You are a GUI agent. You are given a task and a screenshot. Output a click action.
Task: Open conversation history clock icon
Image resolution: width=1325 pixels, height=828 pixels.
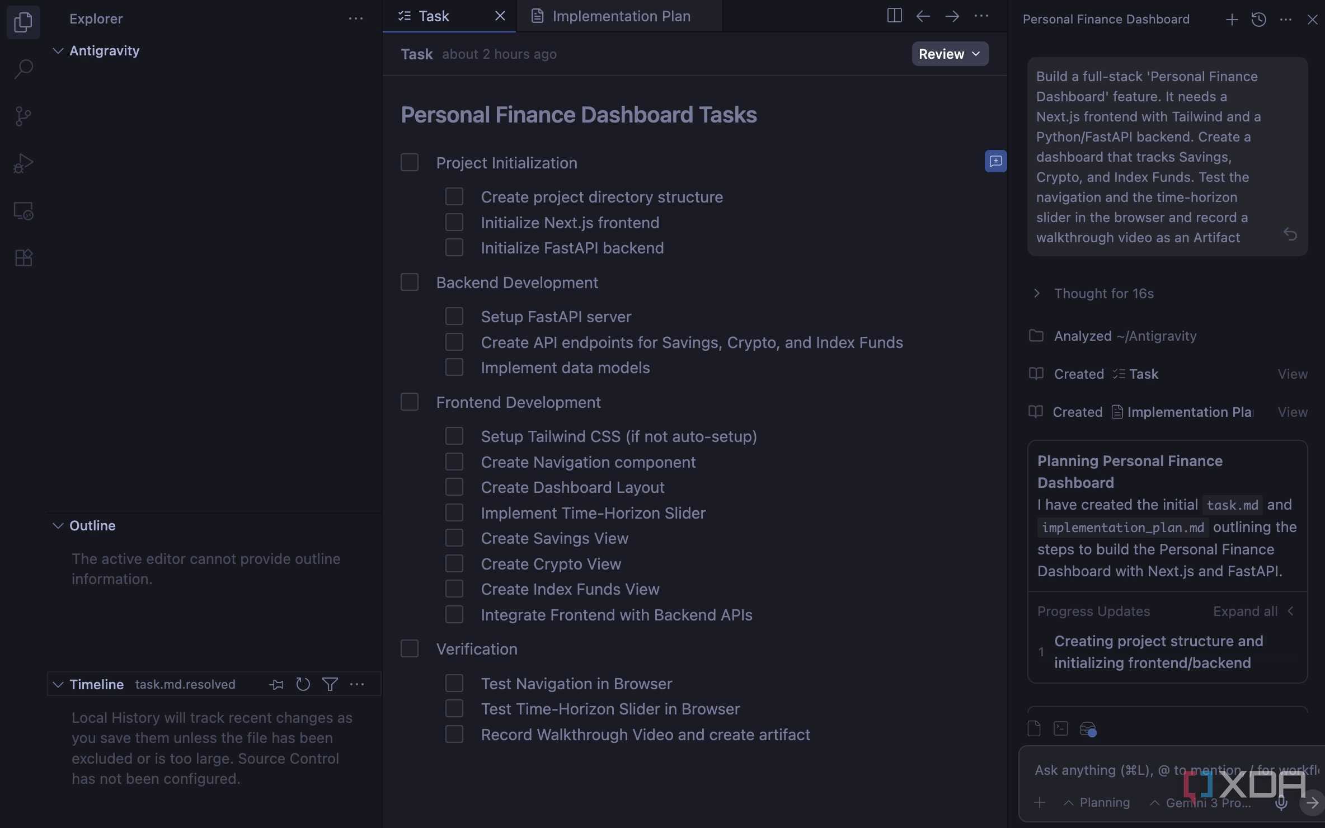(1259, 20)
